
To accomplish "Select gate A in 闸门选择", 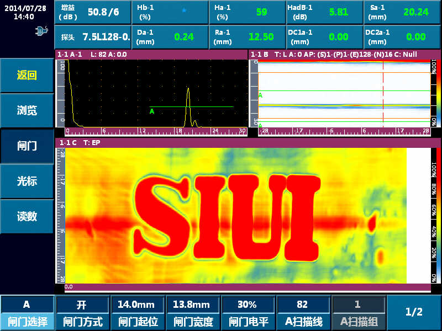I will click(x=27, y=312).
